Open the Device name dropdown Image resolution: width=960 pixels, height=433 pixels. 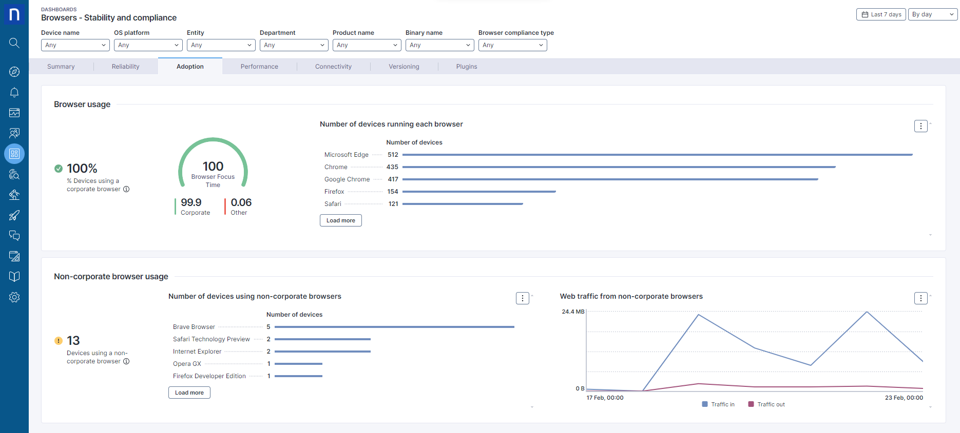coord(75,45)
